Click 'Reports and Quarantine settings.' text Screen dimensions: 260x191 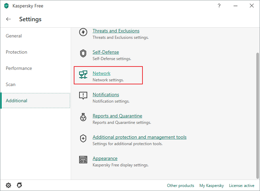[x=122, y=122]
